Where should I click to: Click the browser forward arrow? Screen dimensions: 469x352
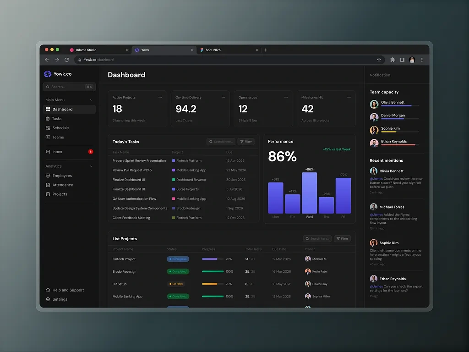pyautogui.click(x=57, y=60)
